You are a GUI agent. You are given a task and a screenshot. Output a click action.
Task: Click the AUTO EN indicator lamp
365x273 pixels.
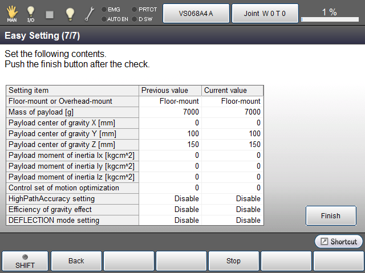104,19
